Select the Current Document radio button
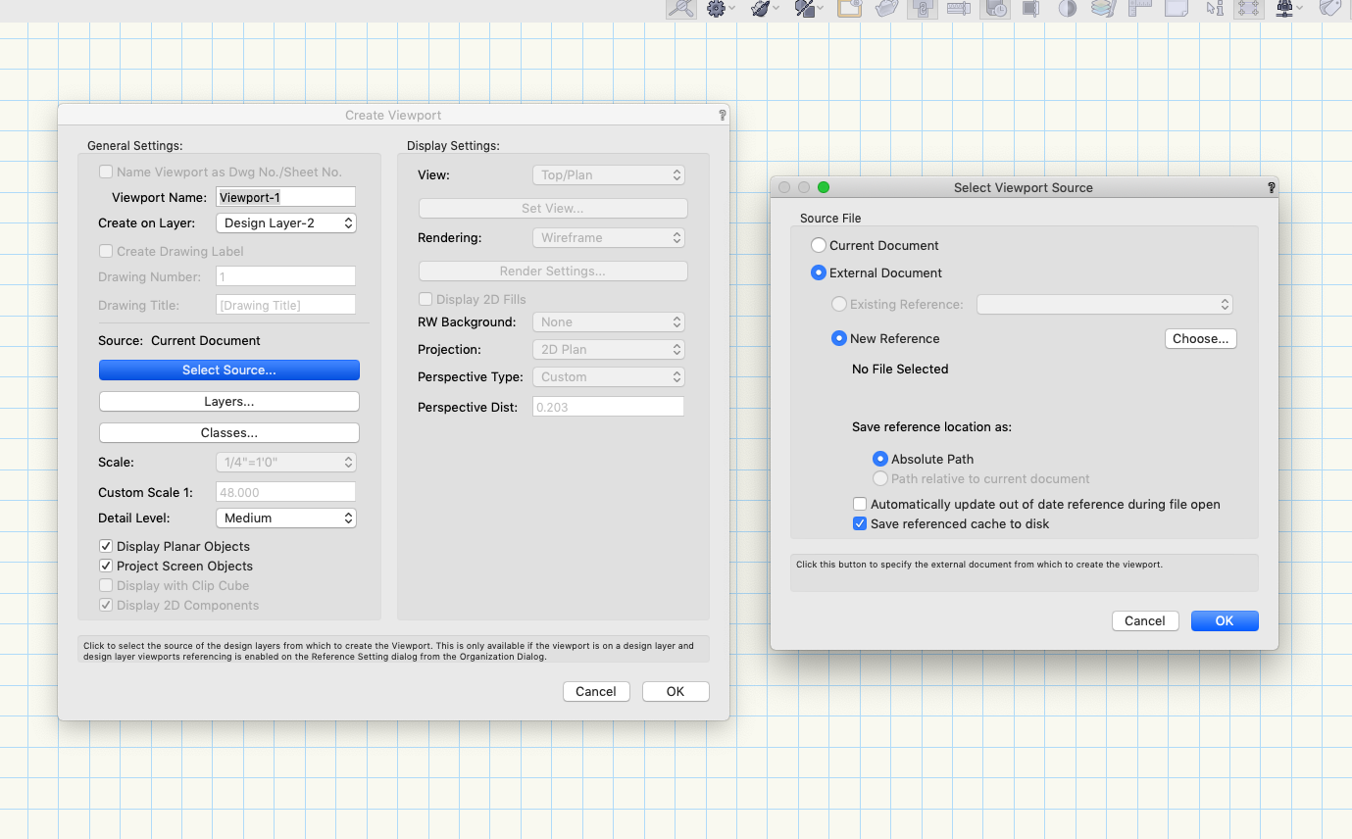 click(819, 246)
